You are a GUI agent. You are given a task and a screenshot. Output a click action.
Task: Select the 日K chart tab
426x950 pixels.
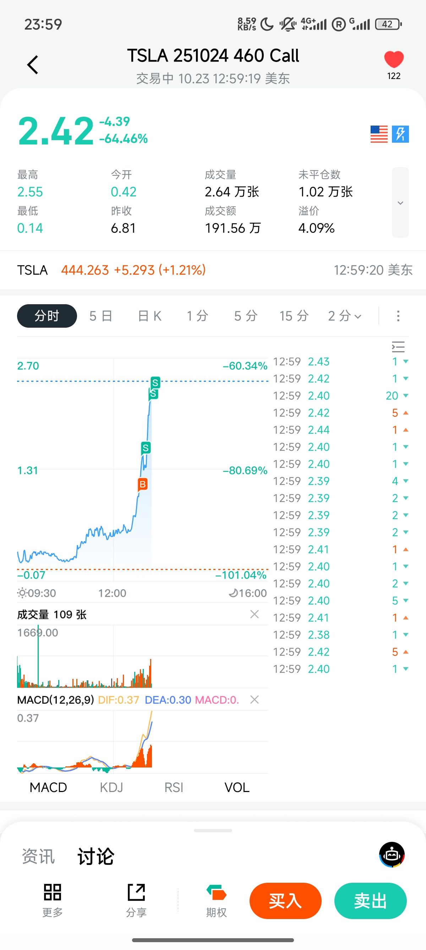click(x=150, y=316)
